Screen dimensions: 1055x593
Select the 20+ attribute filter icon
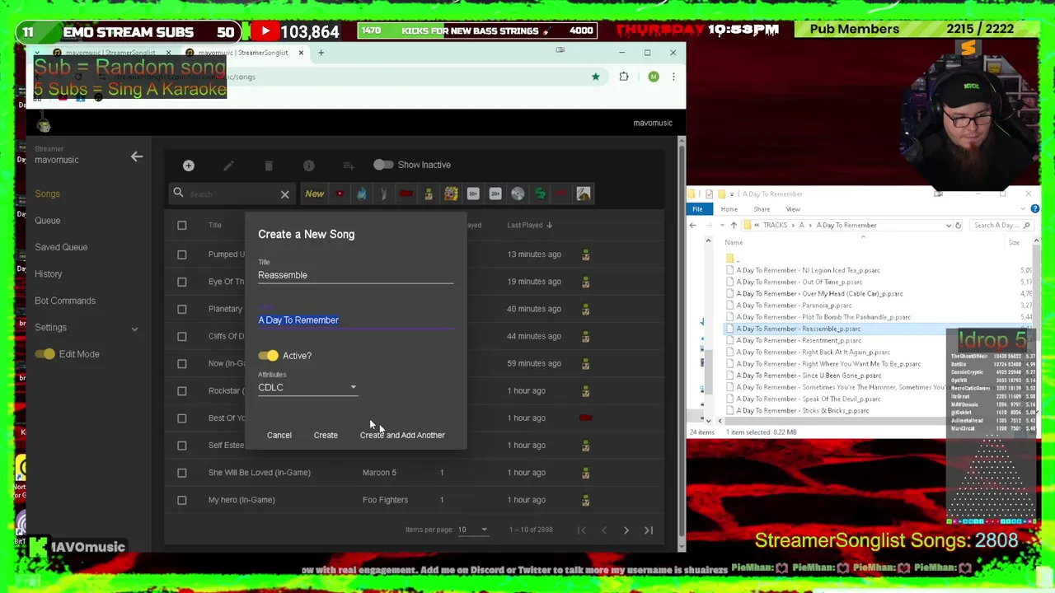[x=495, y=194]
